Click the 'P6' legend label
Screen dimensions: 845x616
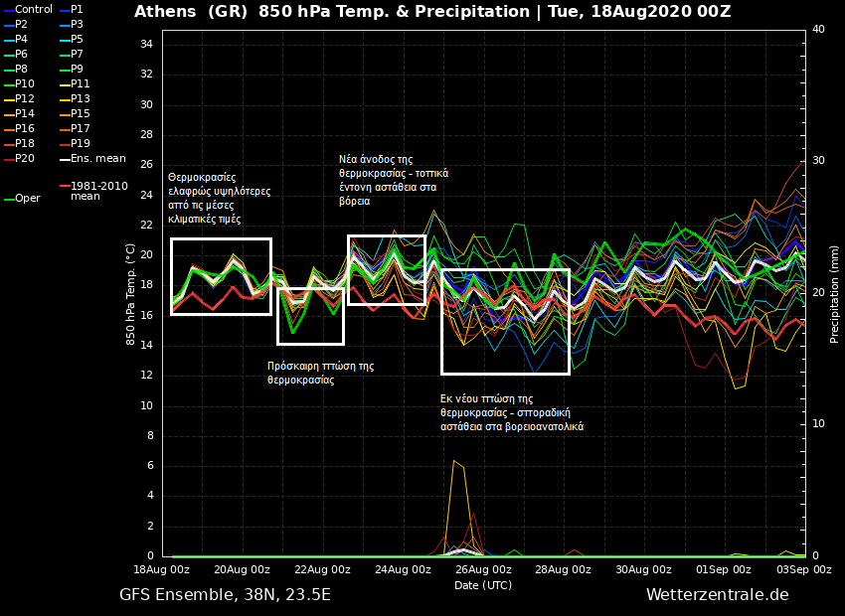coord(21,54)
